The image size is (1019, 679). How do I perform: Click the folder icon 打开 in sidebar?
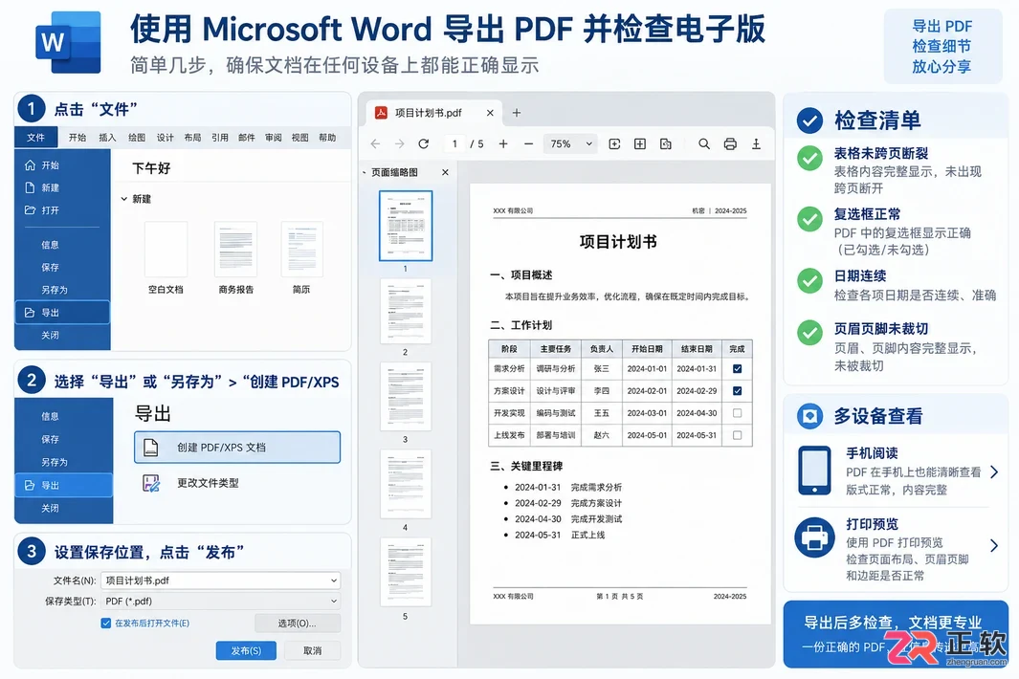[x=30, y=210]
